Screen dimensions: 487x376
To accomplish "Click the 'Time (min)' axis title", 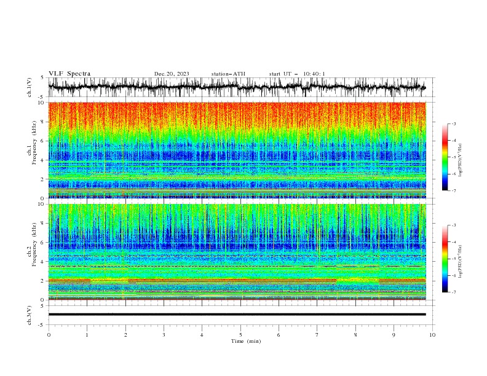I will coord(246,341).
